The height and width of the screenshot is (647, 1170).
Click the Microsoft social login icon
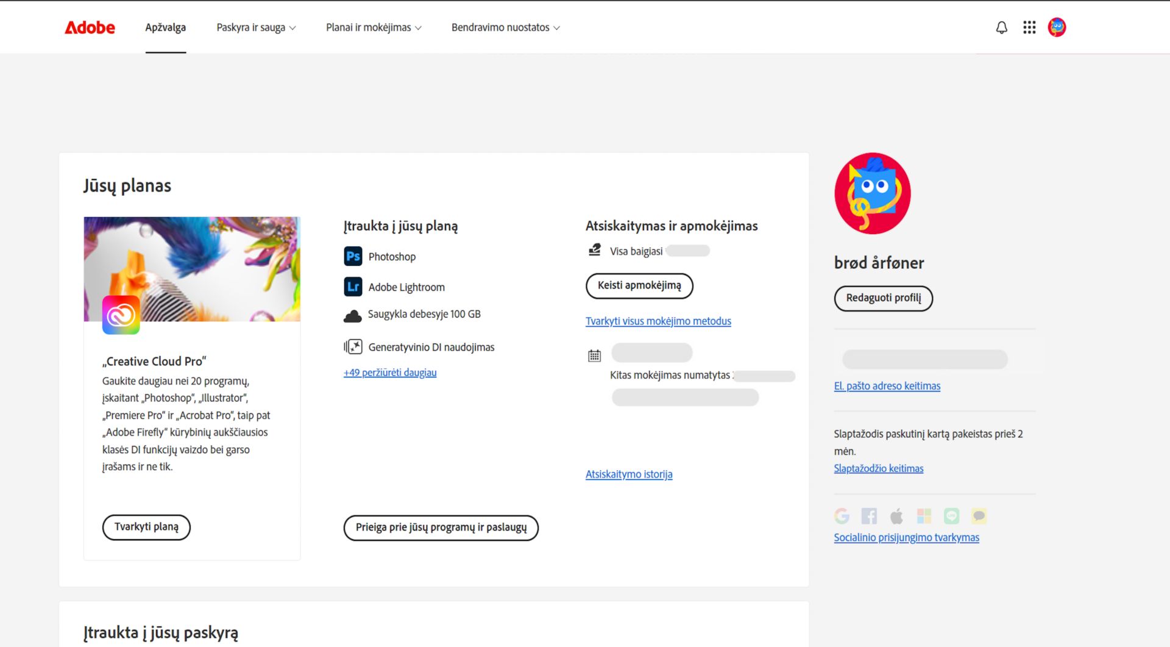point(924,515)
